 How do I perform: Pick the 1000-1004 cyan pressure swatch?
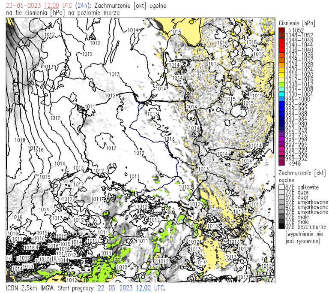point(281,94)
